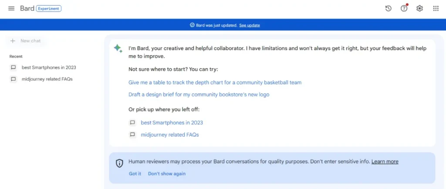Try the bookstore logo design brief suggestion
446x189 pixels.
pyautogui.click(x=199, y=94)
